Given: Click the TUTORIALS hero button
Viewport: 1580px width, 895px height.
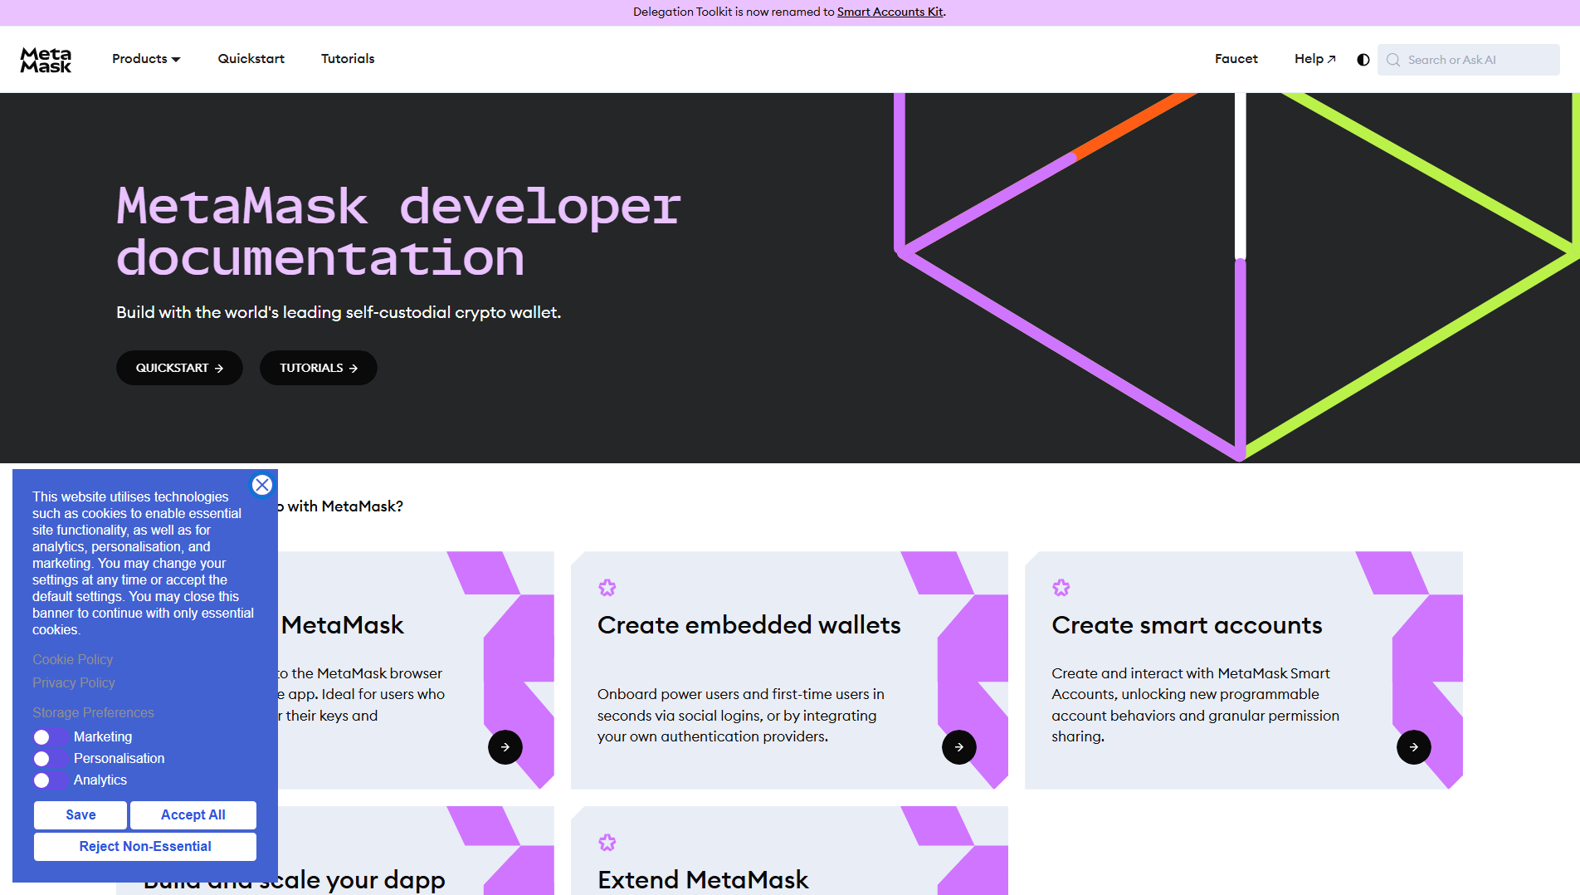Looking at the screenshot, I should coord(319,368).
